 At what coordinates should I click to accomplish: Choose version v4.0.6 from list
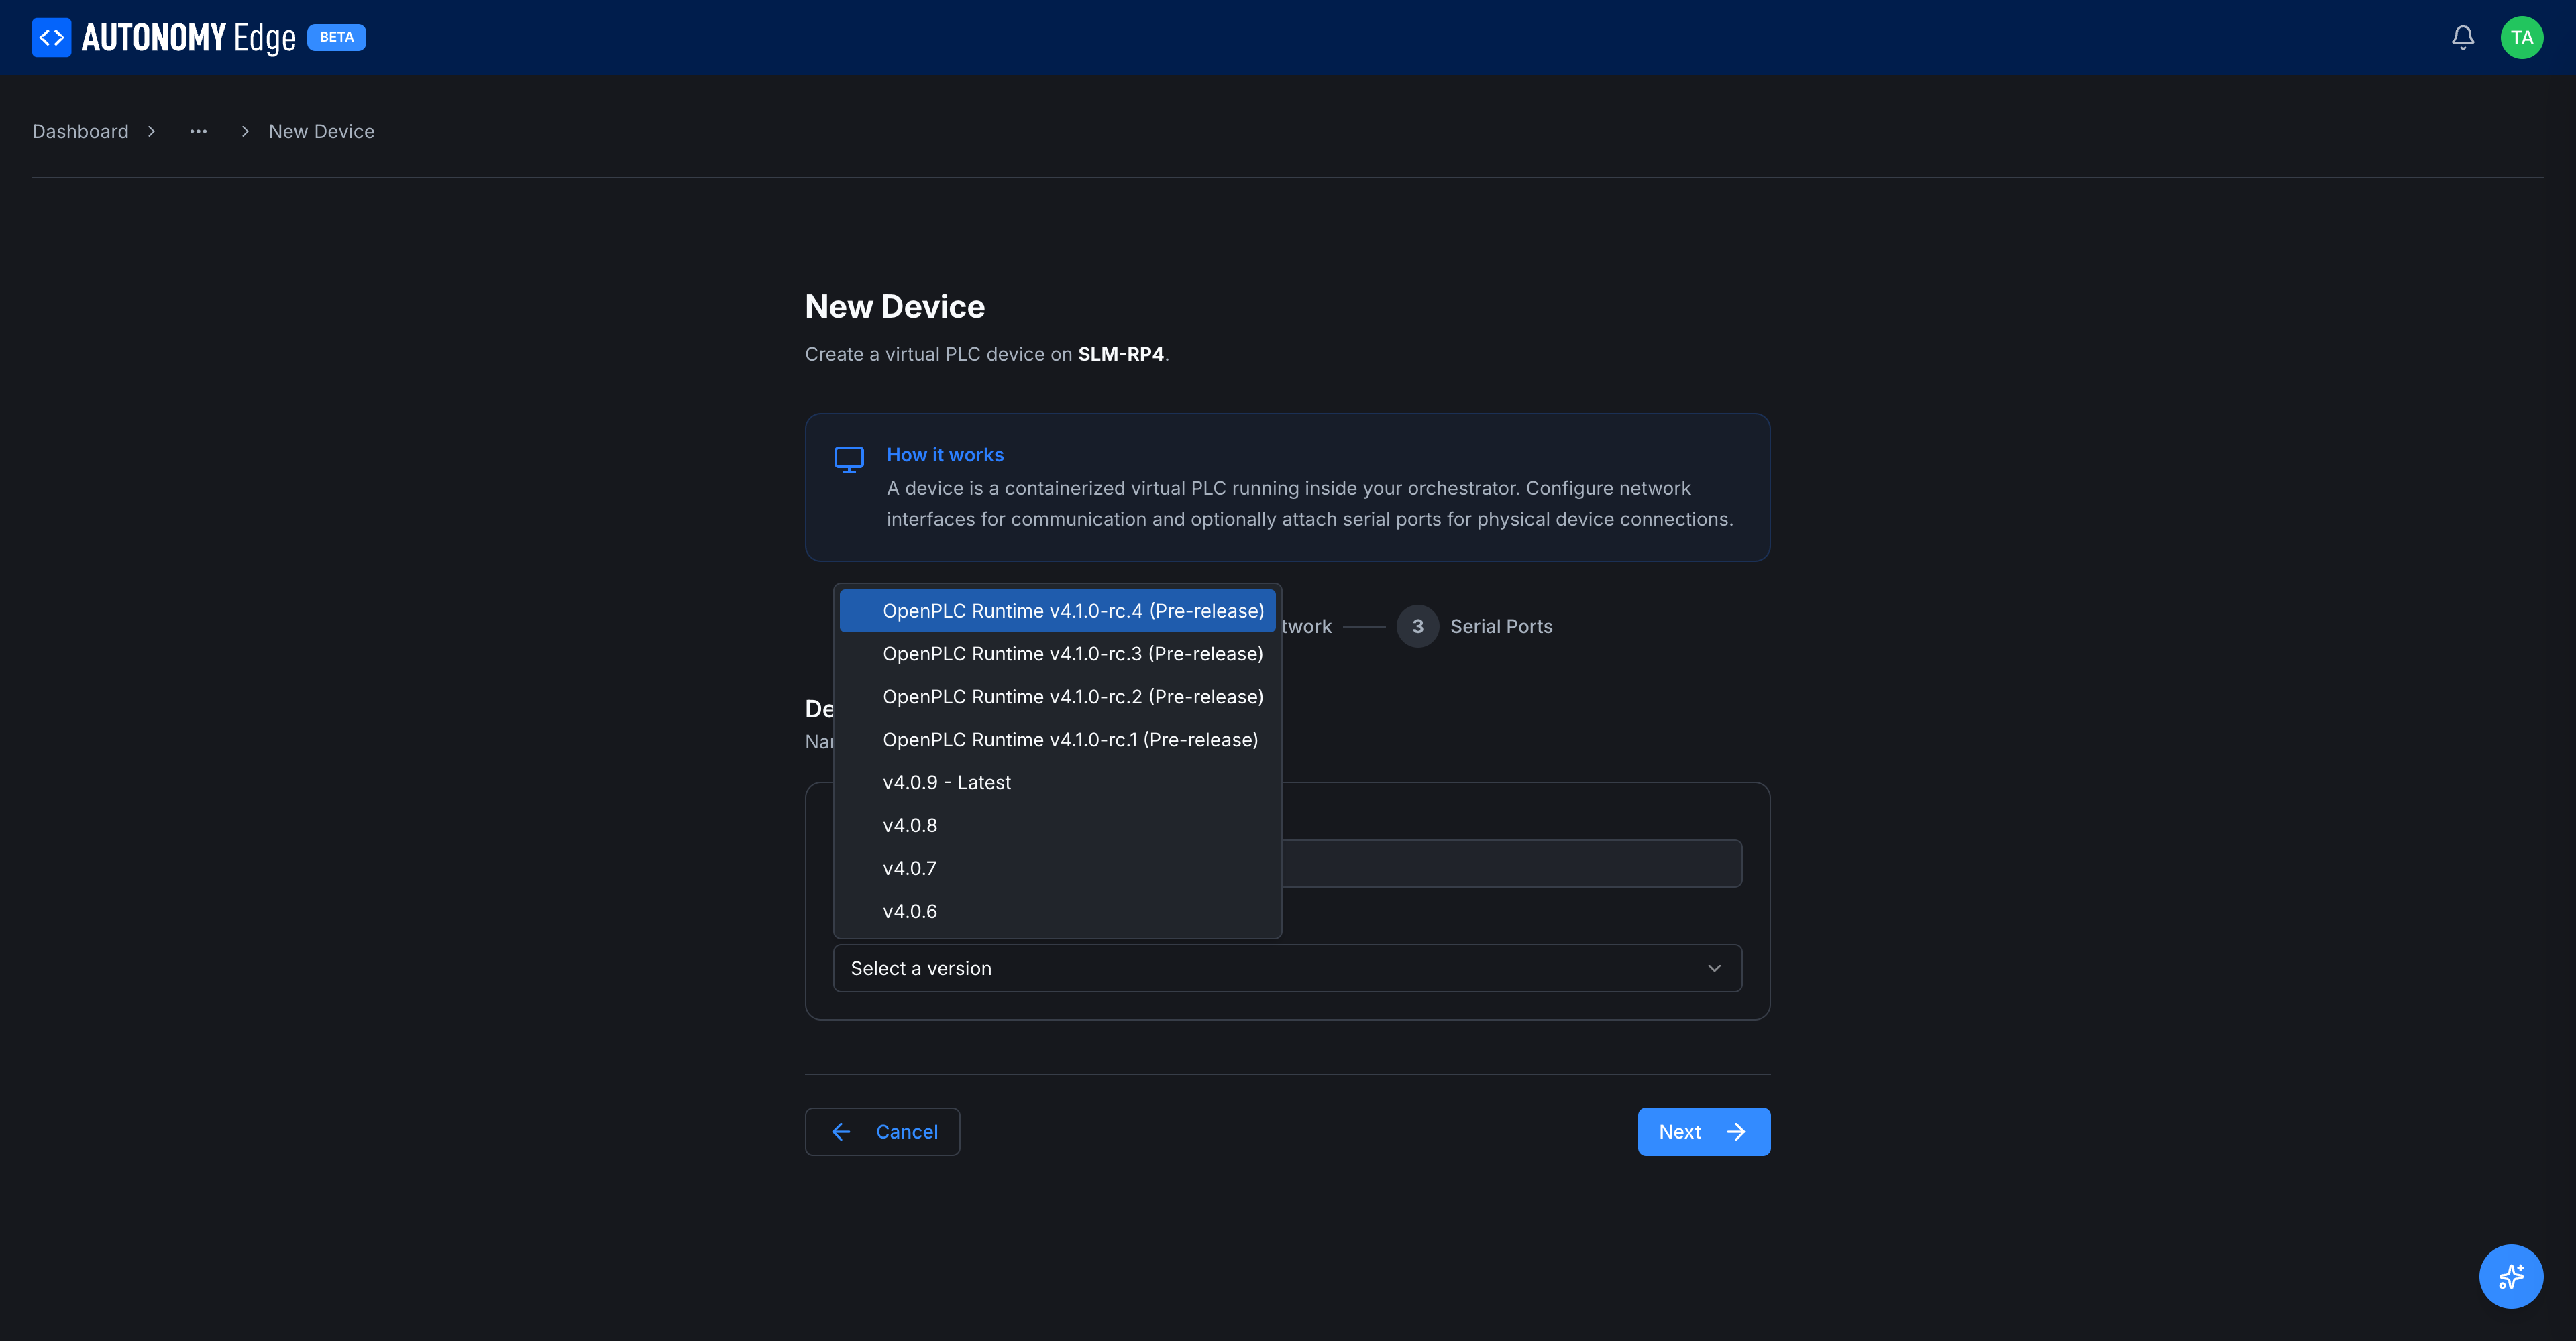click(x=1057, y=911)
